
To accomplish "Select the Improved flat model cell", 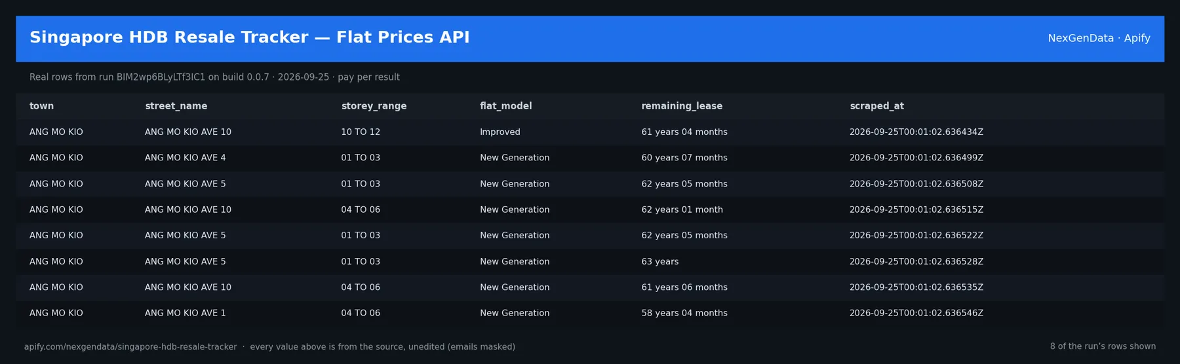I will tap(500, 132).
